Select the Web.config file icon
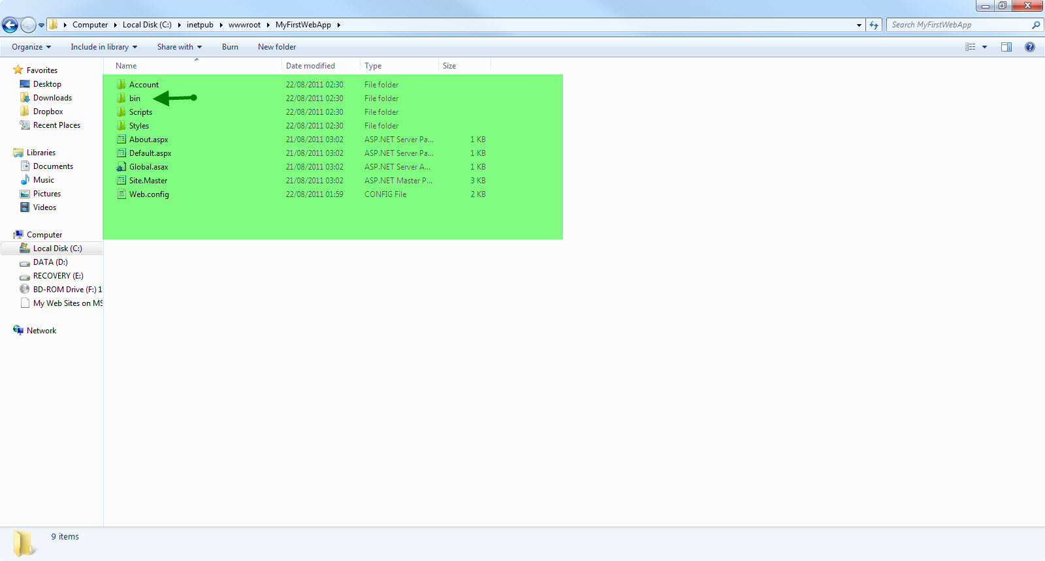 click(121, 194)
